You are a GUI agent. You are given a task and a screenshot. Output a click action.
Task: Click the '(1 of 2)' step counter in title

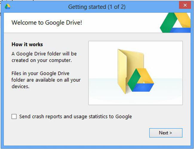[116, 7]
